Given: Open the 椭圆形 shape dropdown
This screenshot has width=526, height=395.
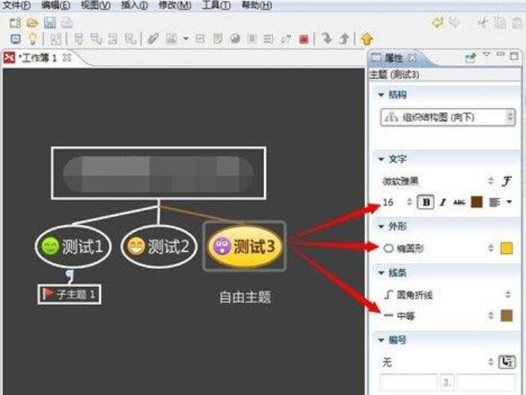Looking at the screenshot, I should pyautogui.click(x=438, y=248).
